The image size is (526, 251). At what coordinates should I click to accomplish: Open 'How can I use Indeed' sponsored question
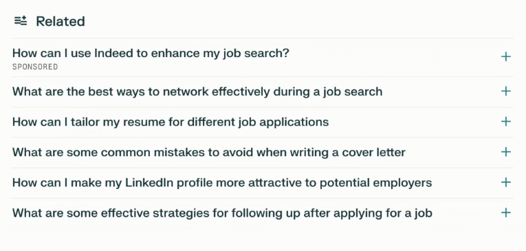(151, 53)
